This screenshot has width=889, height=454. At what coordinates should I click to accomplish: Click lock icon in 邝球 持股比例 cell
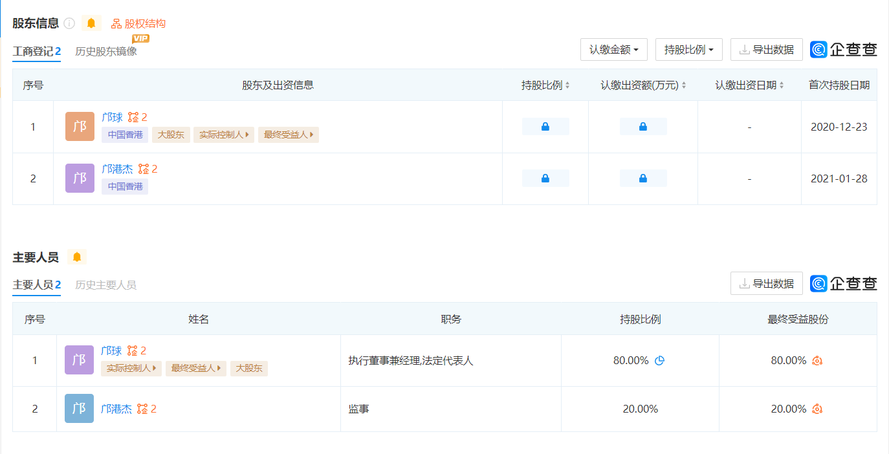[x=545, y=127]
